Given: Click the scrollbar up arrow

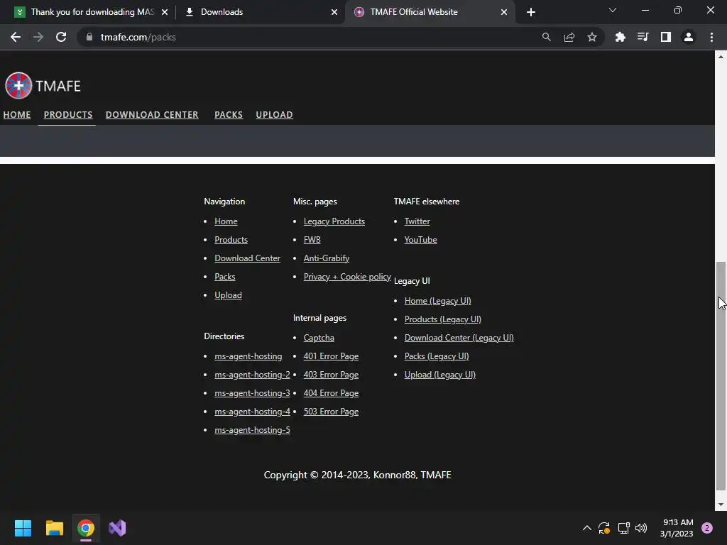Looking at the screenshot, I should pyautogui.click(x=721, y=57).
